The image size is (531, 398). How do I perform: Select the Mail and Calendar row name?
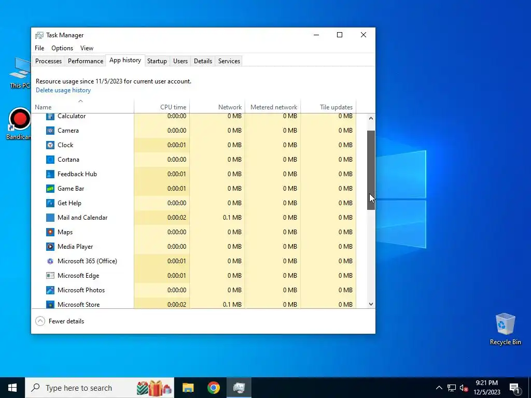(x=82, y=218)
